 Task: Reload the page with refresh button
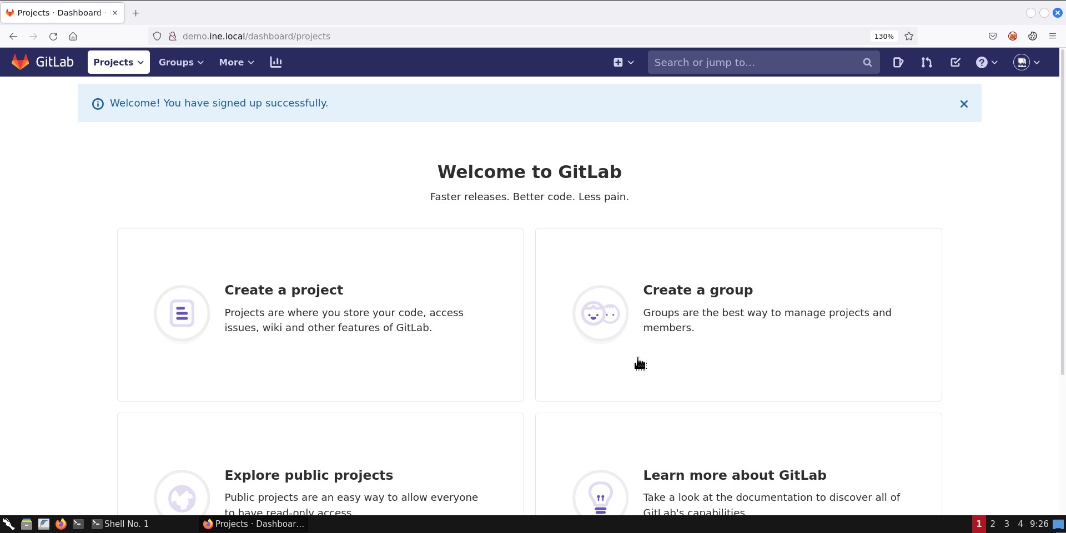tap(53, 36)
